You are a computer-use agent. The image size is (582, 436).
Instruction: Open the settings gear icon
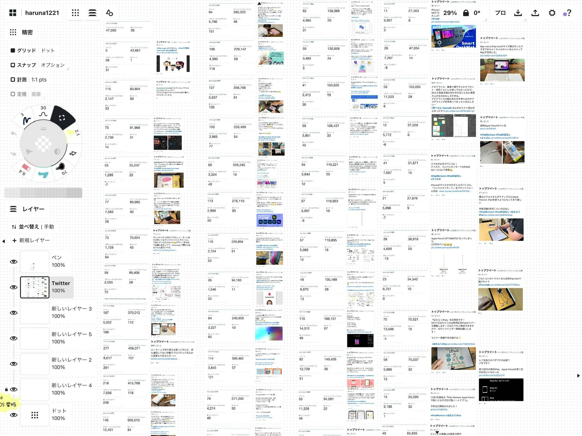(x=552, y=13)
